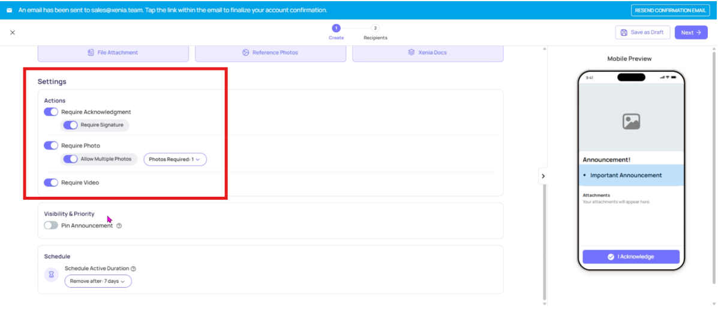
Task: Open the Photos Required dropdown
Action: click(175, 160)
